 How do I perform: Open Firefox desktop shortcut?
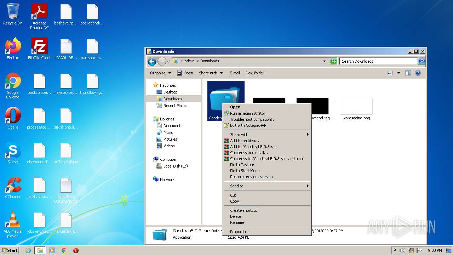click(x=13, y=49)
